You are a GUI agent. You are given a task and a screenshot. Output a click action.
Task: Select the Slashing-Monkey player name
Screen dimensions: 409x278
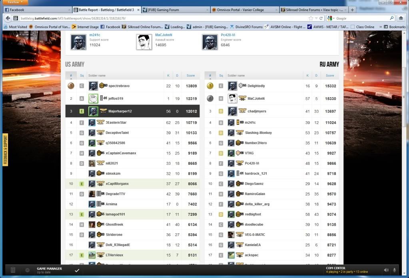point(258,133)
